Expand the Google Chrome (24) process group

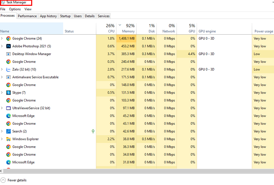[x=2, y=39]
